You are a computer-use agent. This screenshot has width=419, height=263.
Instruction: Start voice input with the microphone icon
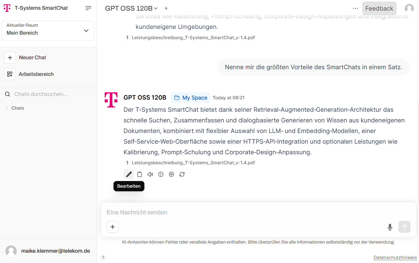[x=390, y=227]
